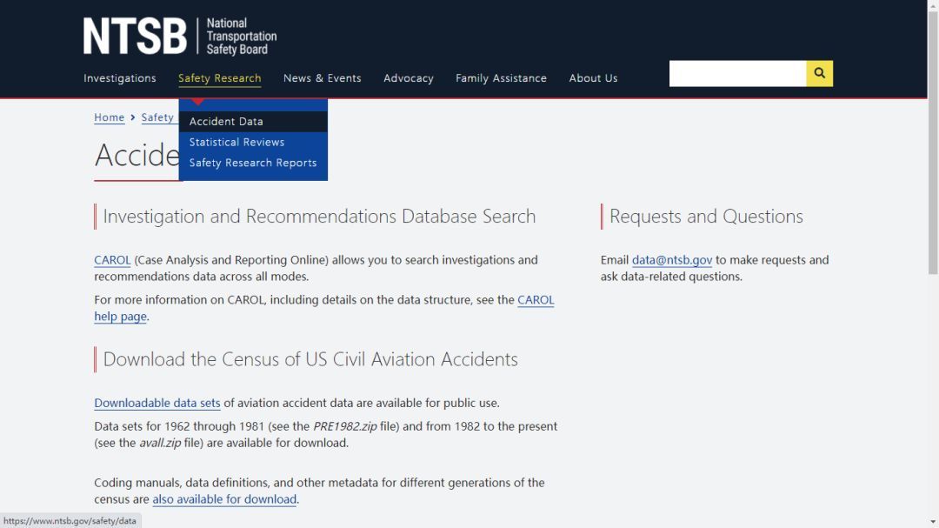Select Accident Data from dropdown
The width and height of the screenshot is (939, 528).
pos(226,122)
